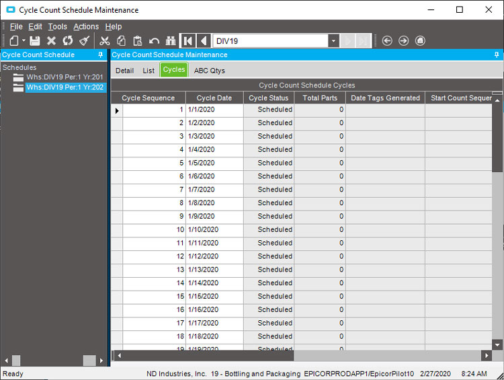Select schedule Whs:DIV19 Per:1 Yr:201 tree node

pyautogui.click(x=65, y=77)
